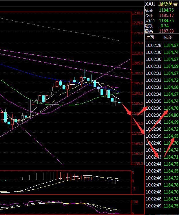Click the 1195.0 price axis label
179x215 pixels.
(137, 83)
